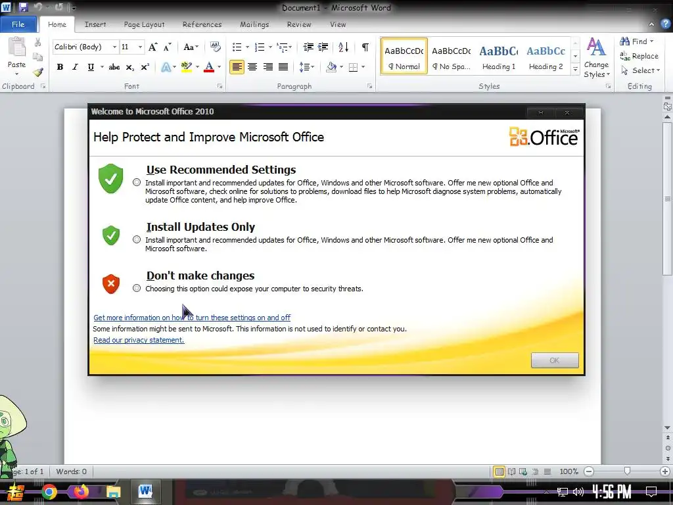The height and width of the screenshot is (505, 673).
Task: Click the red Font Color swatch
Action: [x=209, y=67]
